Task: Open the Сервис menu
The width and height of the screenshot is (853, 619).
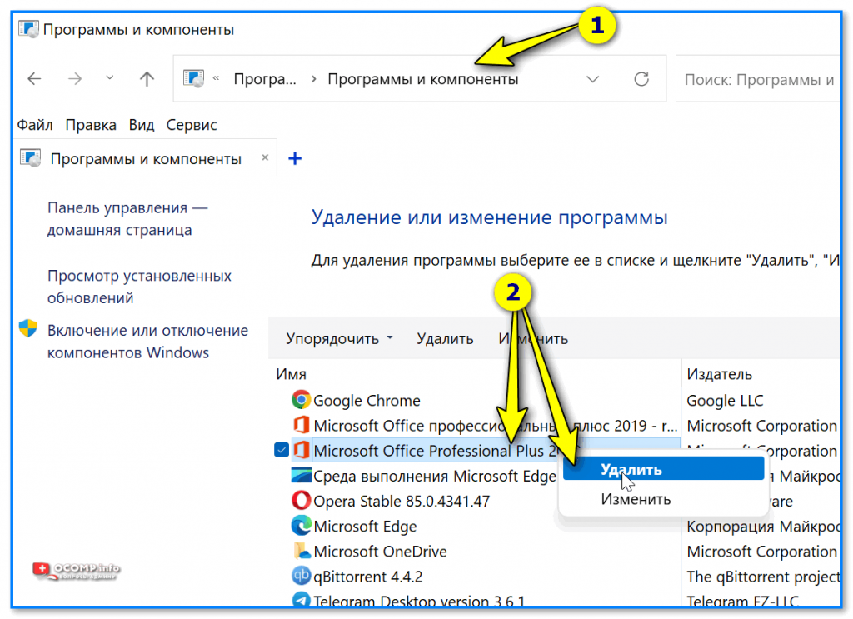Action: pos(192,125)
